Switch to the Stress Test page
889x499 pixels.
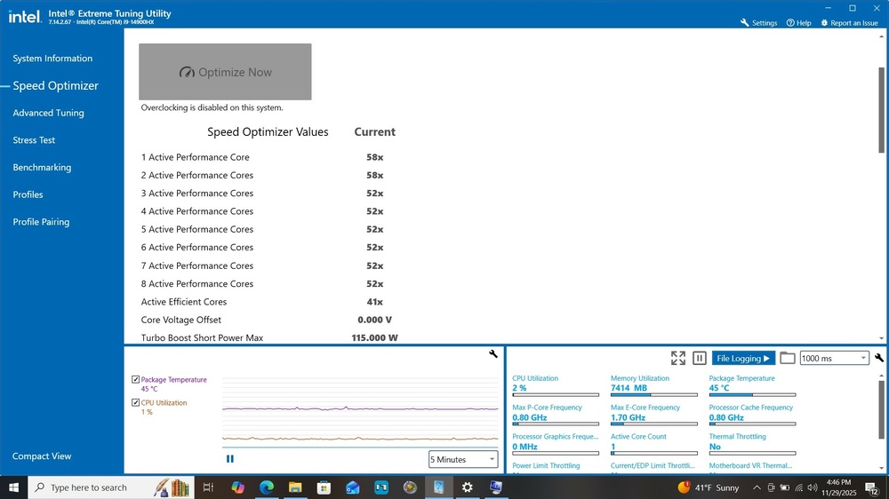(34, 140)
